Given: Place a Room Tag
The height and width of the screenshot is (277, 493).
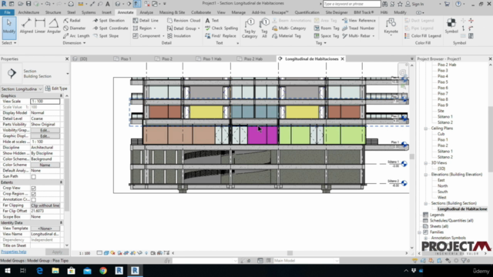Looking at the screenshot, I should (x=327, y=28).
